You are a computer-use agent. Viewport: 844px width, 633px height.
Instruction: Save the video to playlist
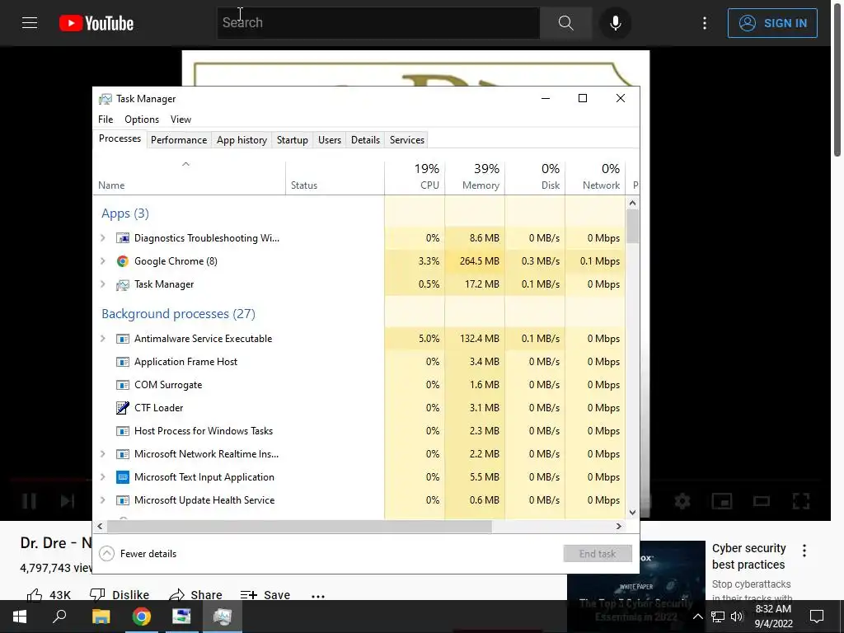coord(265,594)
